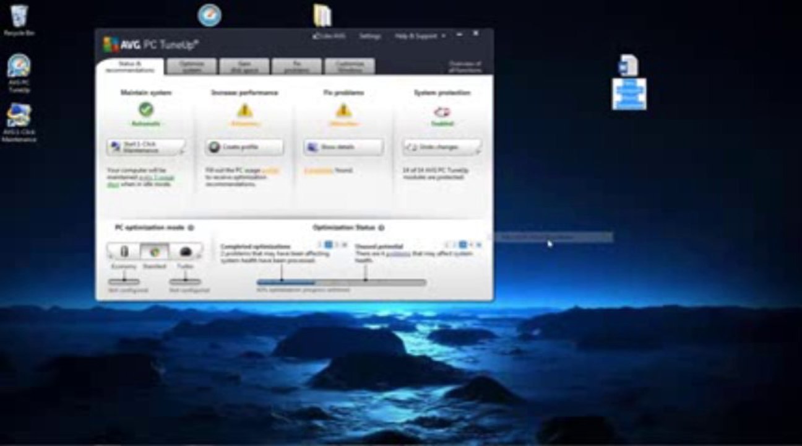Click the optimization progress bar
This screenshot has width=802, height=446.
coord(342,282)
